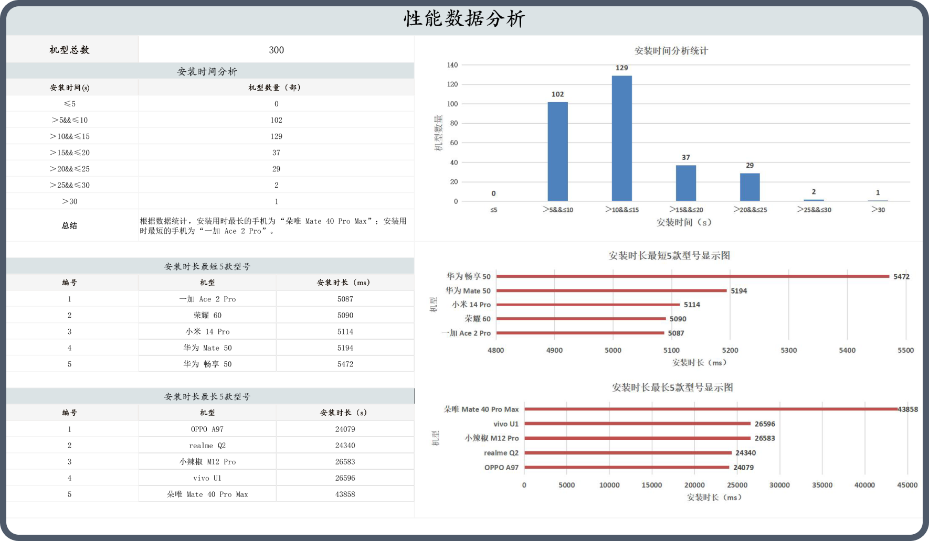929x541 pixels.
Task: Click the 安装时长最短5款型号显示图 chart title
Action: [669, 256]
